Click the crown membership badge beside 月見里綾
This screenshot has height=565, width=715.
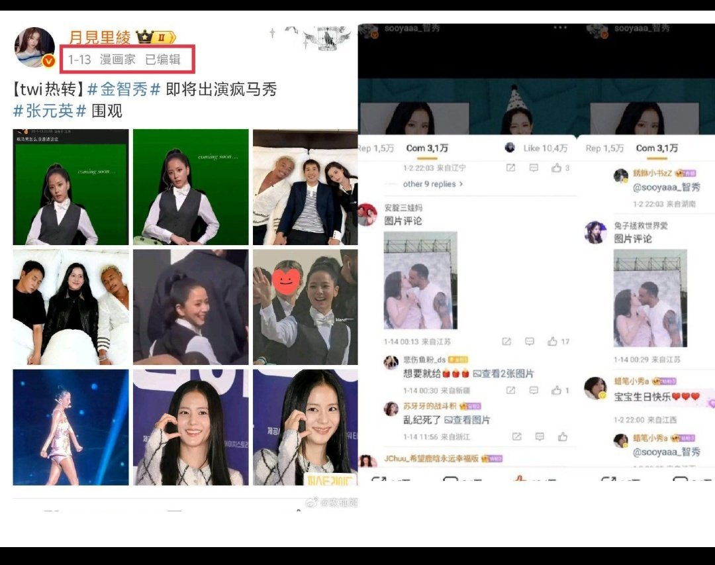coord(156,36)
